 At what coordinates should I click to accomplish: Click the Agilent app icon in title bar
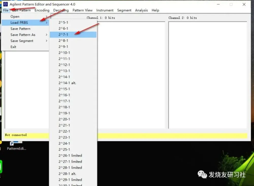pos(6,4)
